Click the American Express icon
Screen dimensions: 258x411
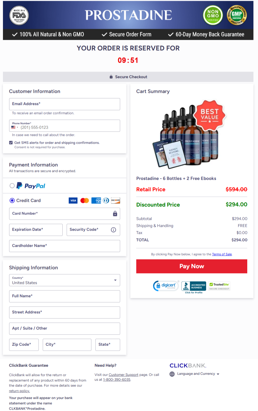click(96, 200)
